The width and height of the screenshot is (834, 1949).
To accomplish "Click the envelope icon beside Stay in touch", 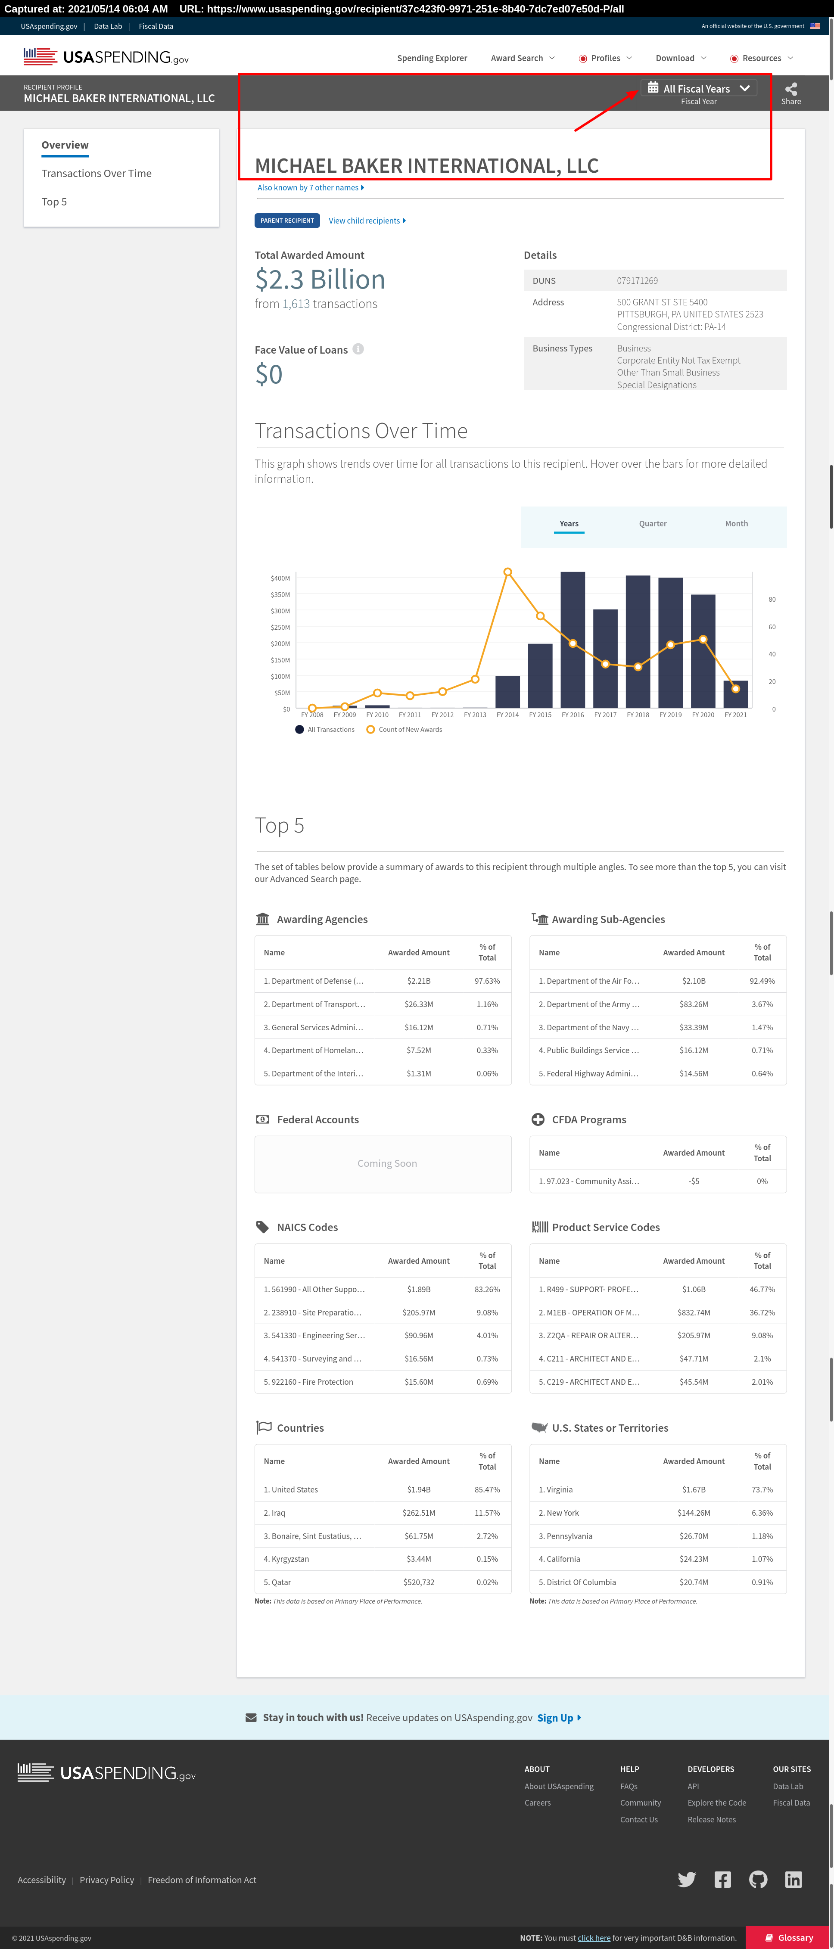I will 251,1717.
